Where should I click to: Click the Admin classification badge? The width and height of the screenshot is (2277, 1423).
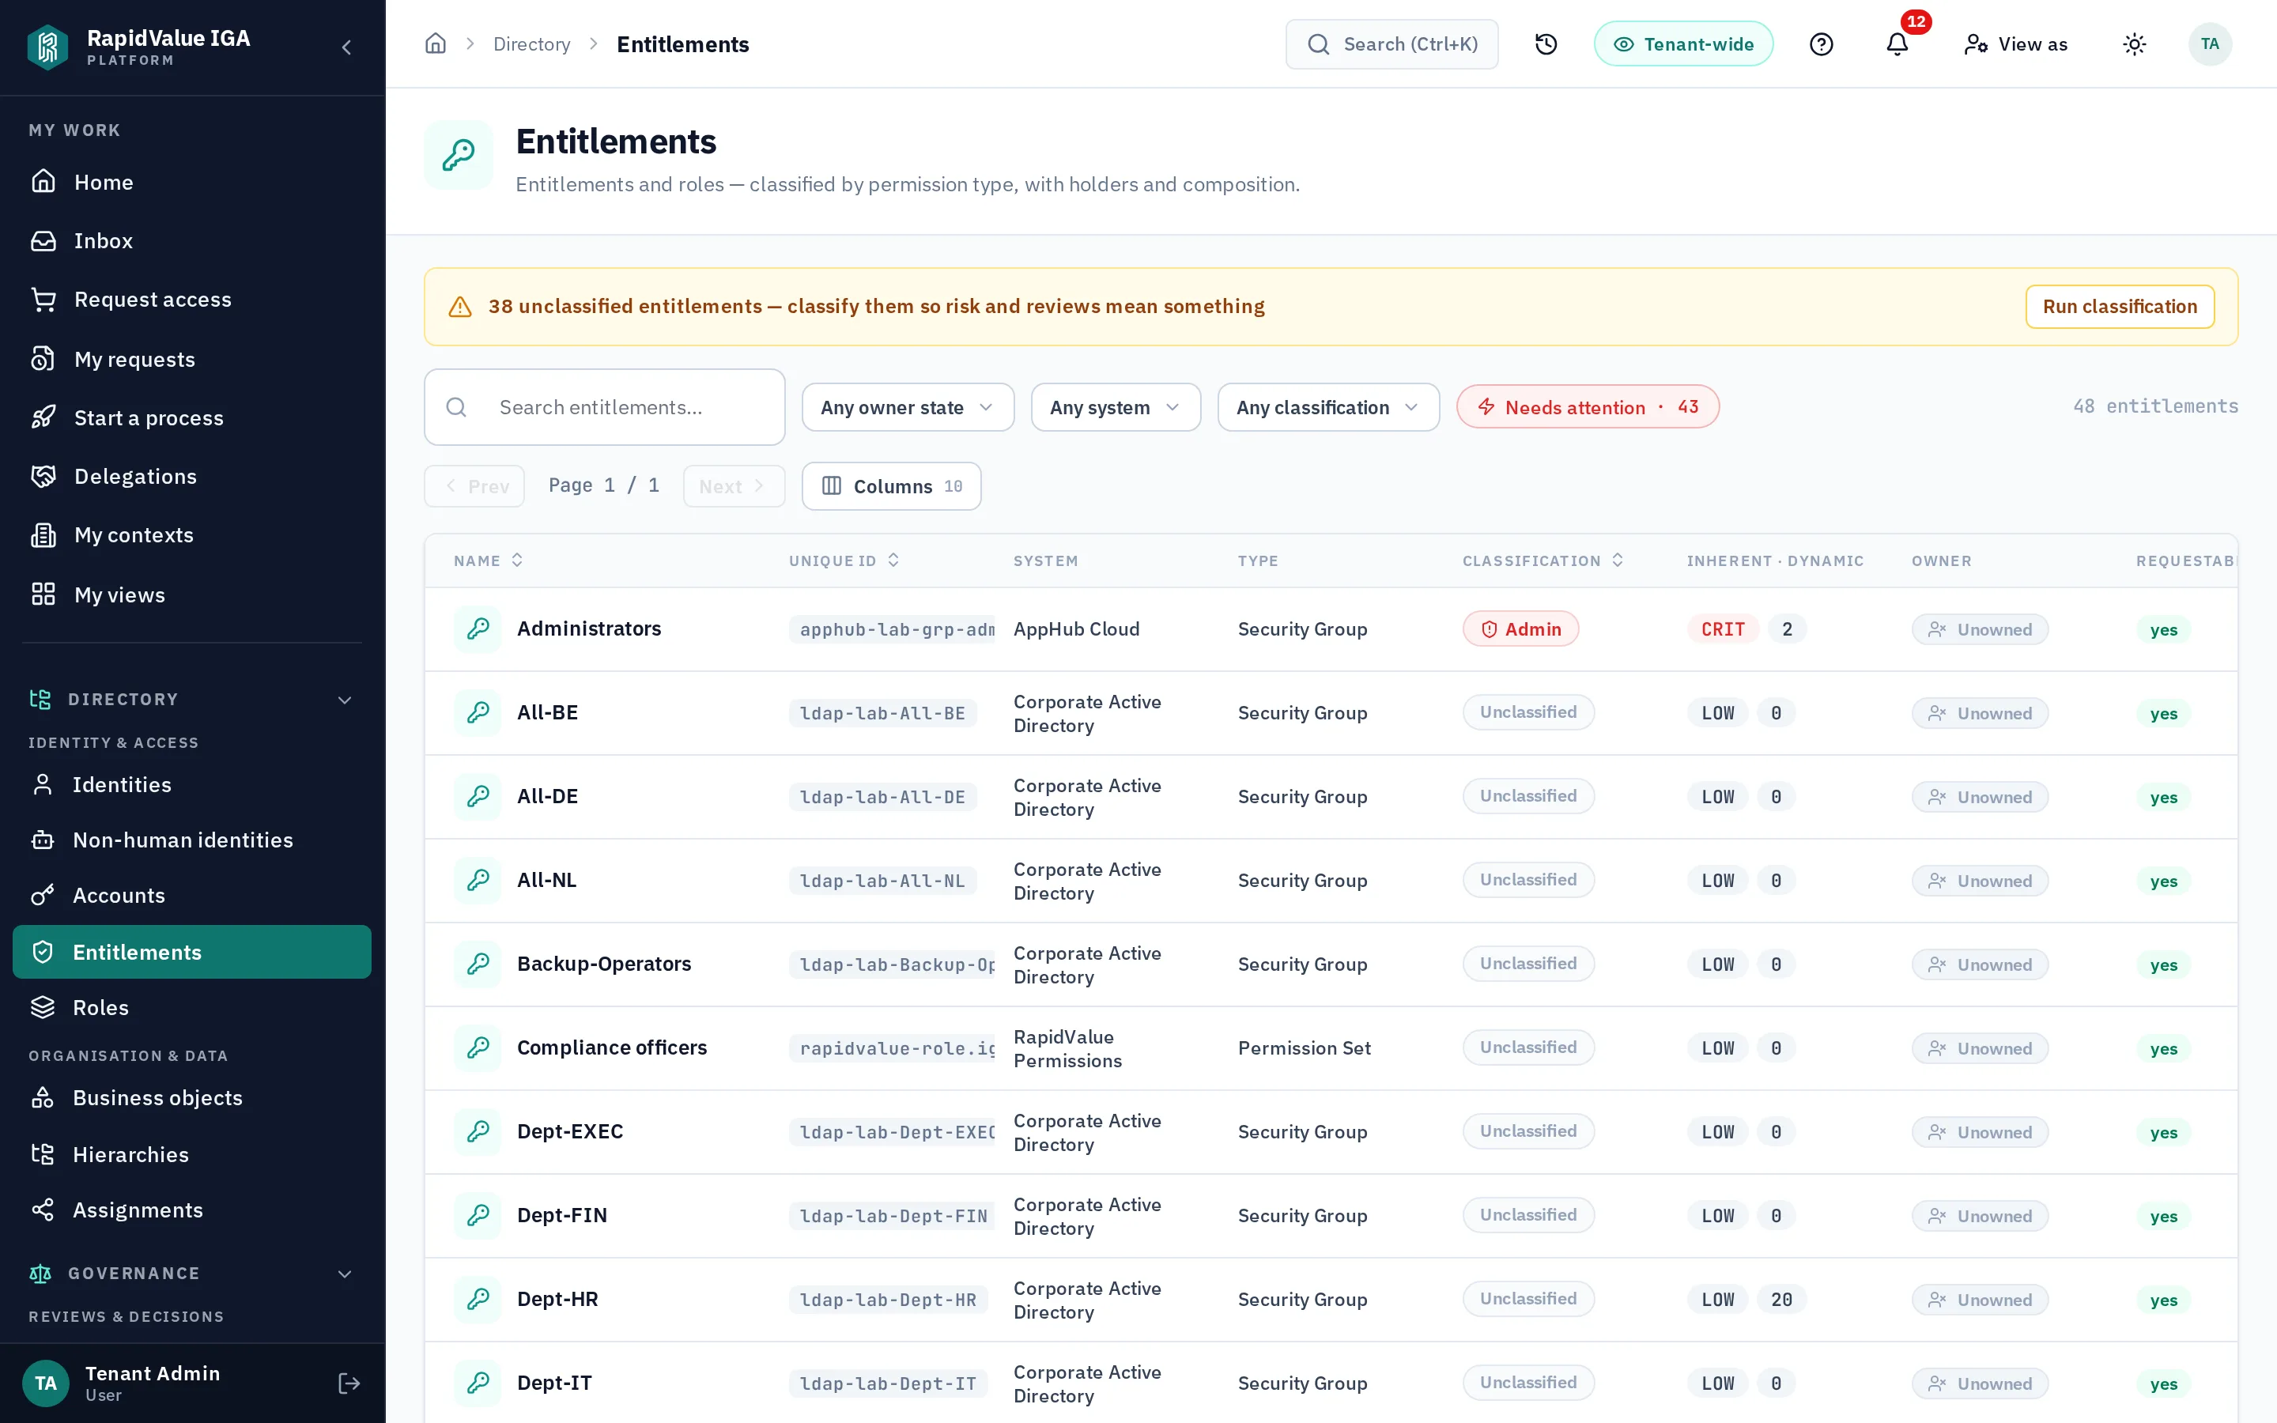pyautogui.click(x=1520, y=628)
